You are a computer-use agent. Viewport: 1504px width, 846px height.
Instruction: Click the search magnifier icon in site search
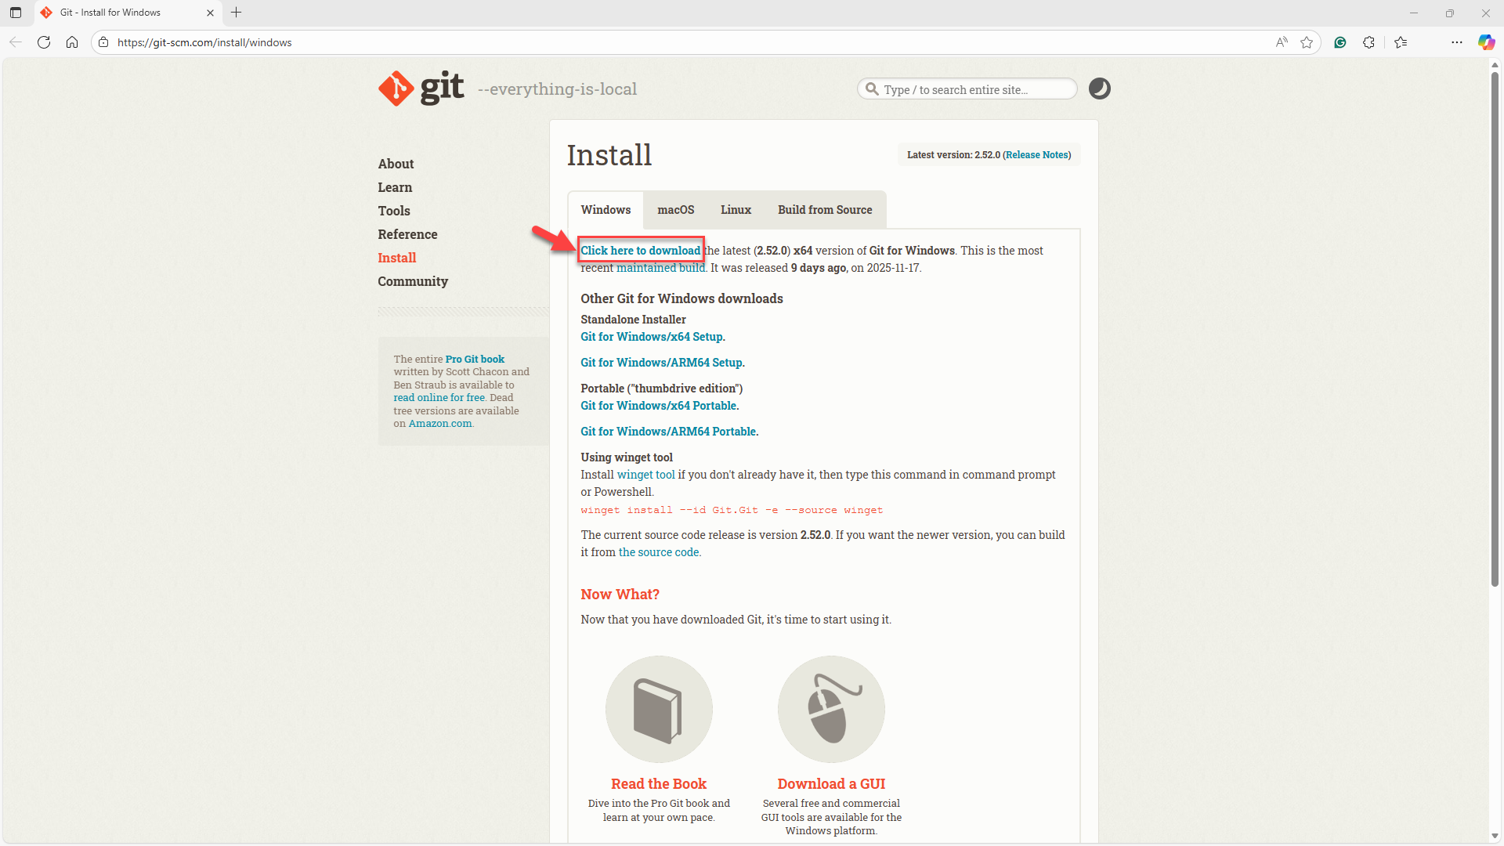(871, 89)
